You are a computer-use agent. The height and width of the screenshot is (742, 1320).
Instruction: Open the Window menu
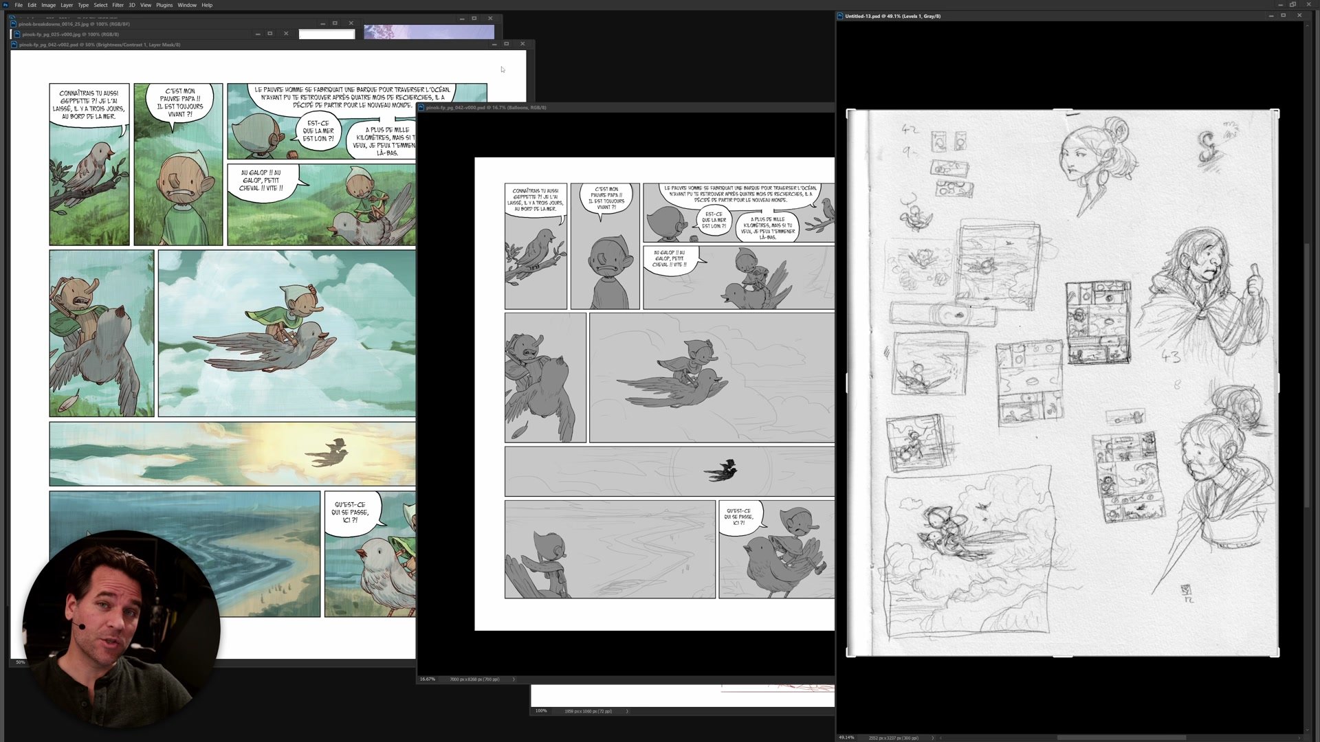coord(187,5)
